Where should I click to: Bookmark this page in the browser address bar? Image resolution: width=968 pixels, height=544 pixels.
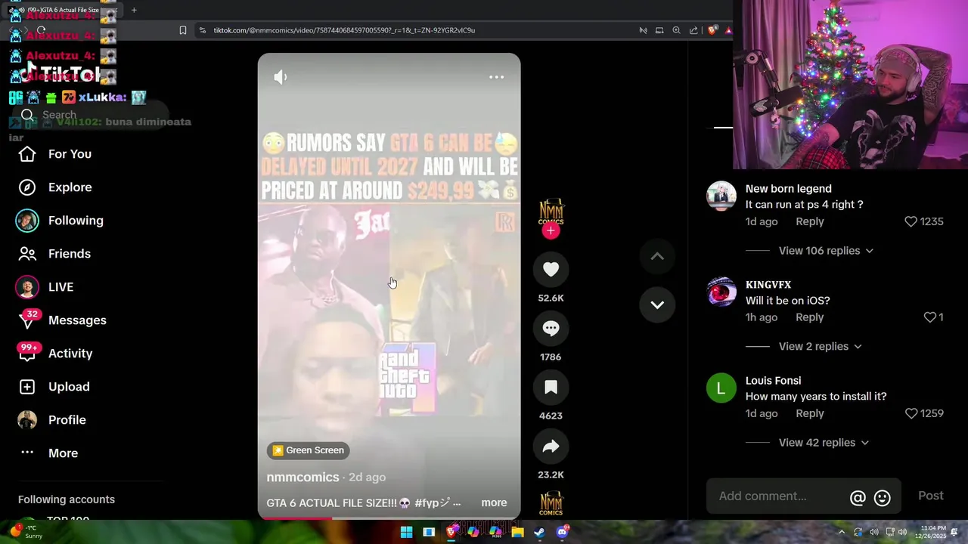tap(183, 30)
